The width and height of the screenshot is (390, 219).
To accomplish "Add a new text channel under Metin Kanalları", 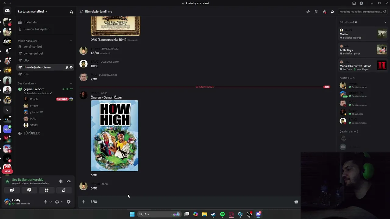I will tap(71, 41).
